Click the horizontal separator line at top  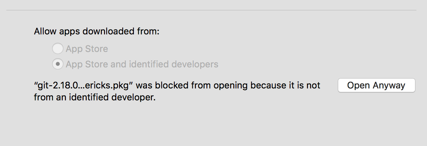[x=211, y=10]
